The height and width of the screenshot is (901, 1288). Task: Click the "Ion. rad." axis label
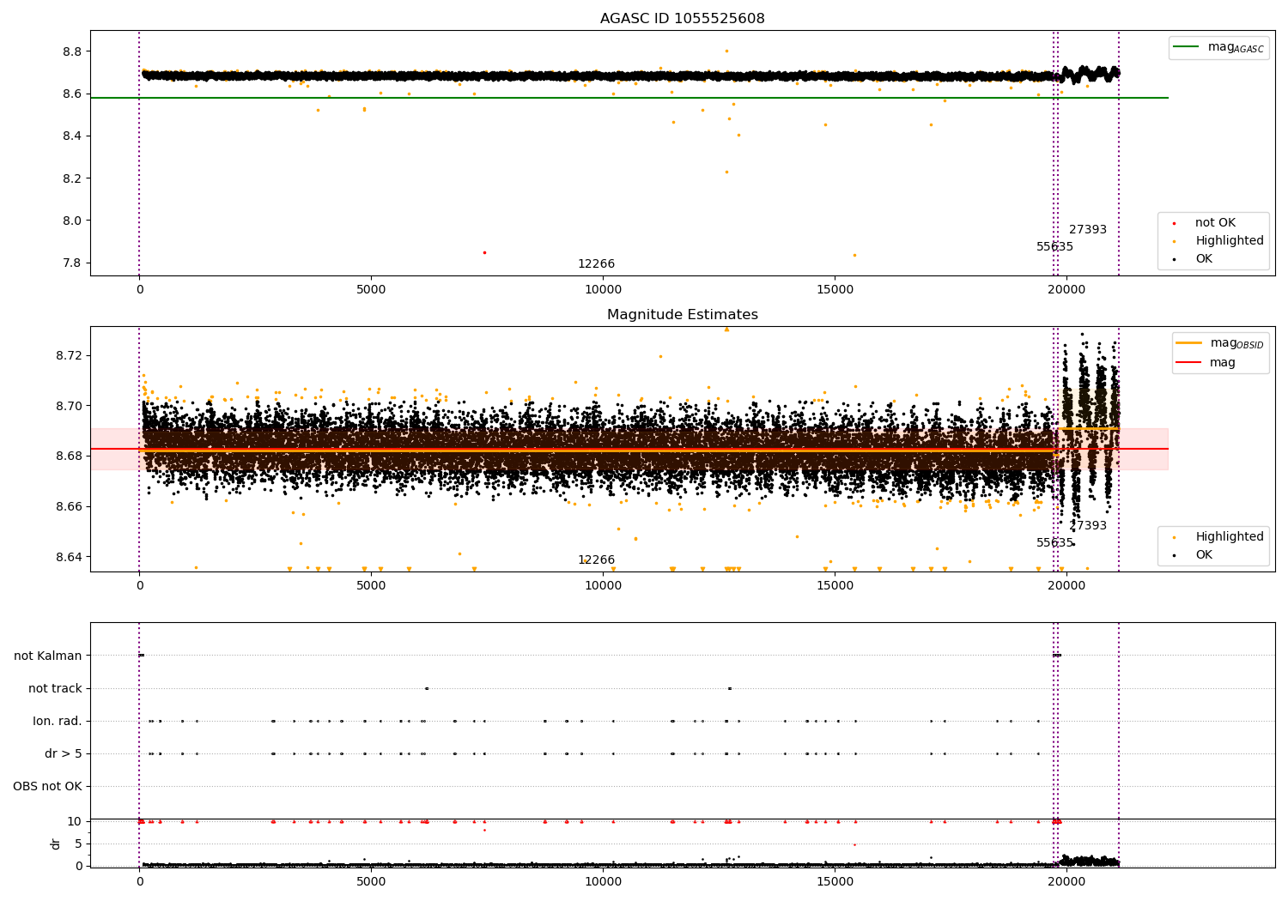coord(58,721)
